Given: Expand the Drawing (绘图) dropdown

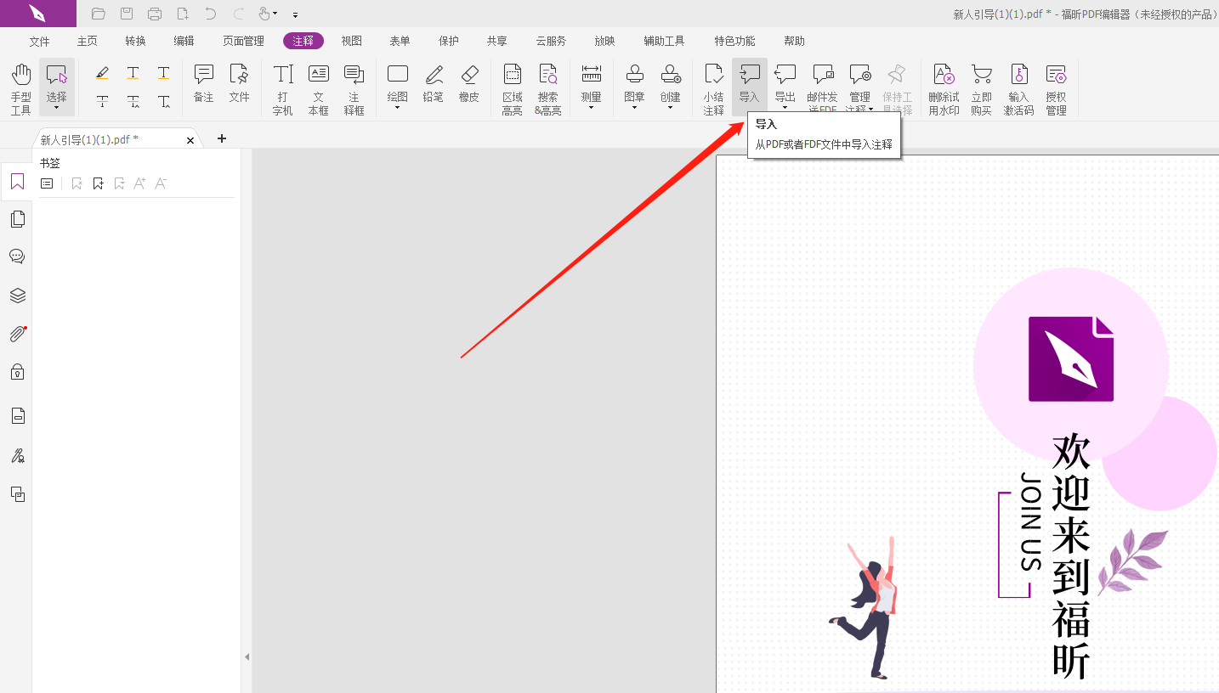Looking at the screenshot, I should click(397, 88).
